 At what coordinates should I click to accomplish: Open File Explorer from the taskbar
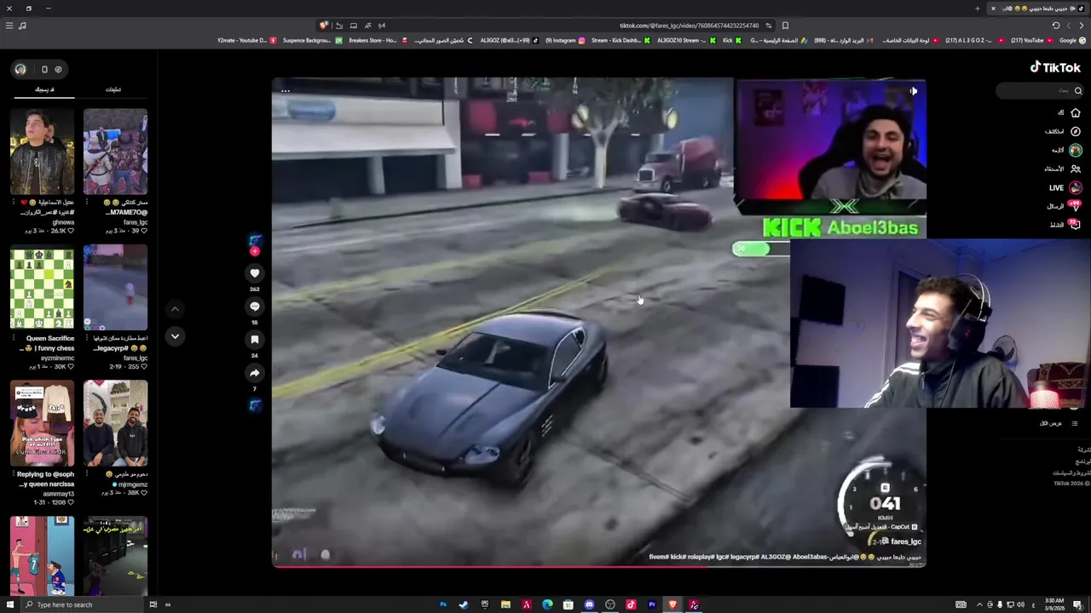[x=505, y=604]
